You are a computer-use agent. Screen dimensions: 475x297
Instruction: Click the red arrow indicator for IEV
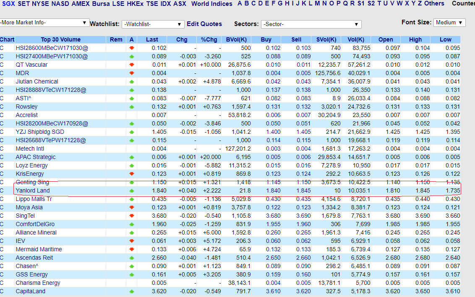pyautogui.click(x=131, y=241)
